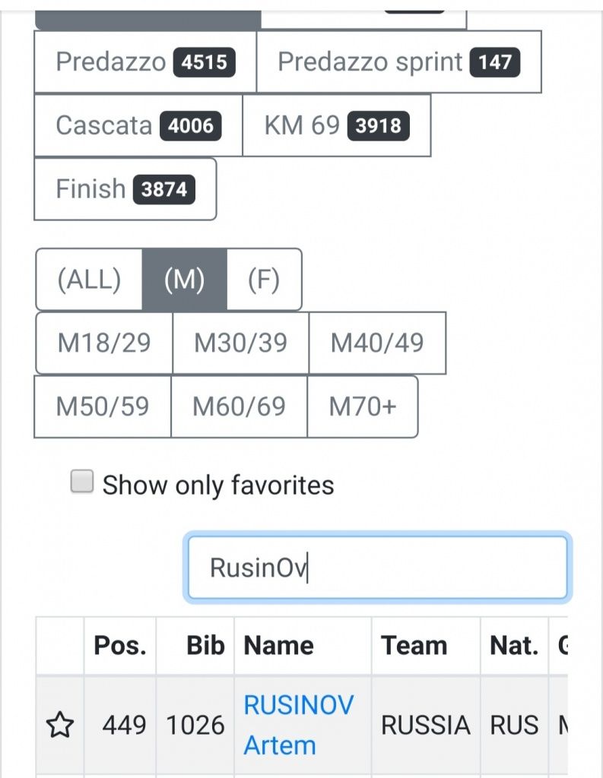Screen dimensions: 603x778
Task: Select the Predazzo sprint checkpoint
Action: pos(398,62)
